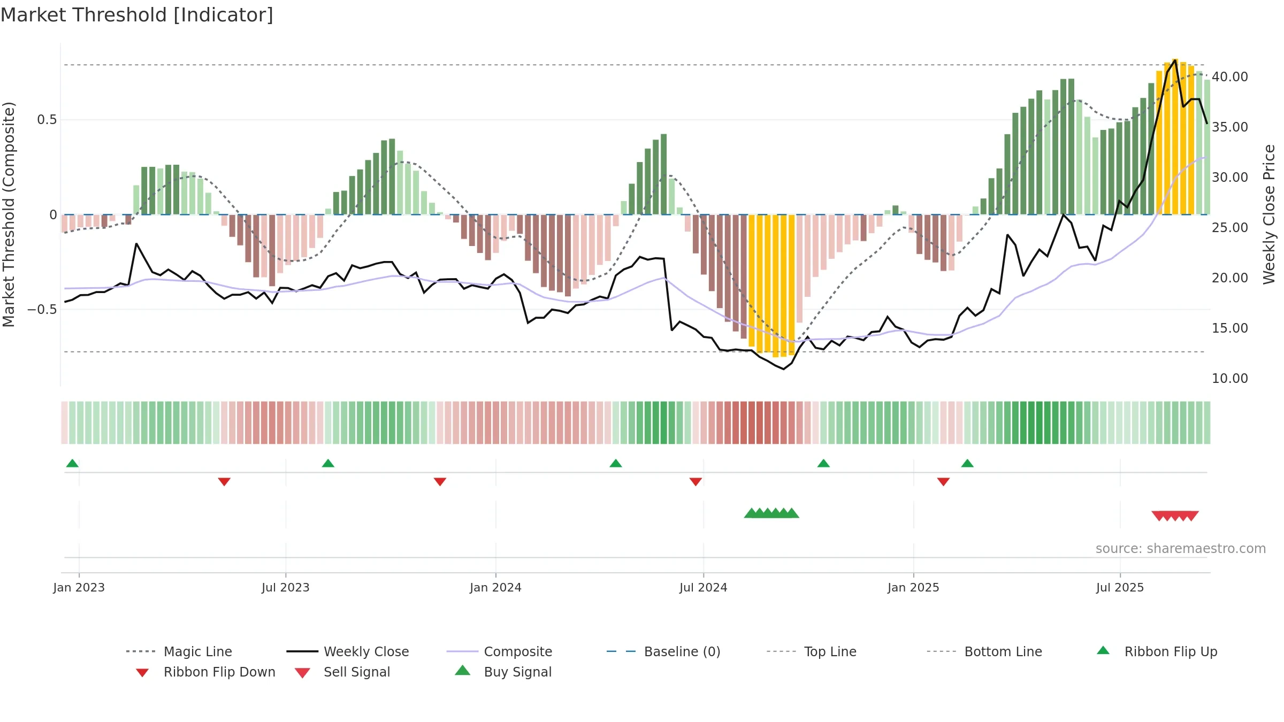Click the Ribbon Flip Up marker in autumn 2024
Screen dimensions: 1284x722
[823, 463]
